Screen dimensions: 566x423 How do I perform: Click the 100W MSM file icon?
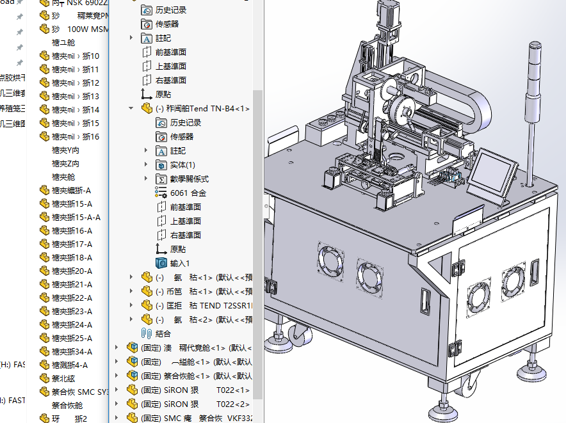click(x=44, y=29)
